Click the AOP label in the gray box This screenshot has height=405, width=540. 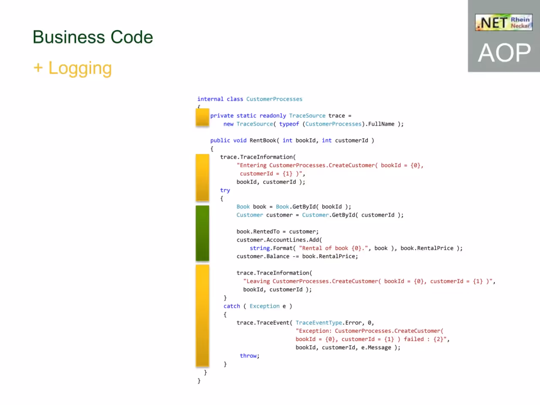click(504, 53)
